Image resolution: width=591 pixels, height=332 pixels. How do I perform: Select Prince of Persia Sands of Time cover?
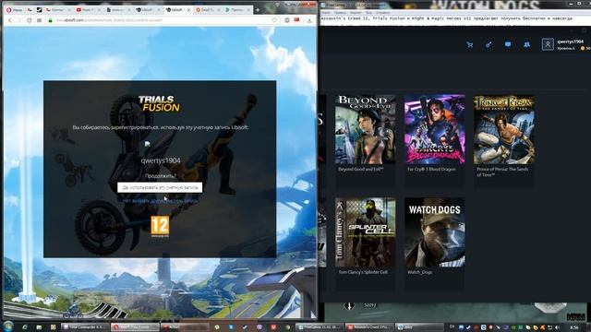[x=504, y=129]
